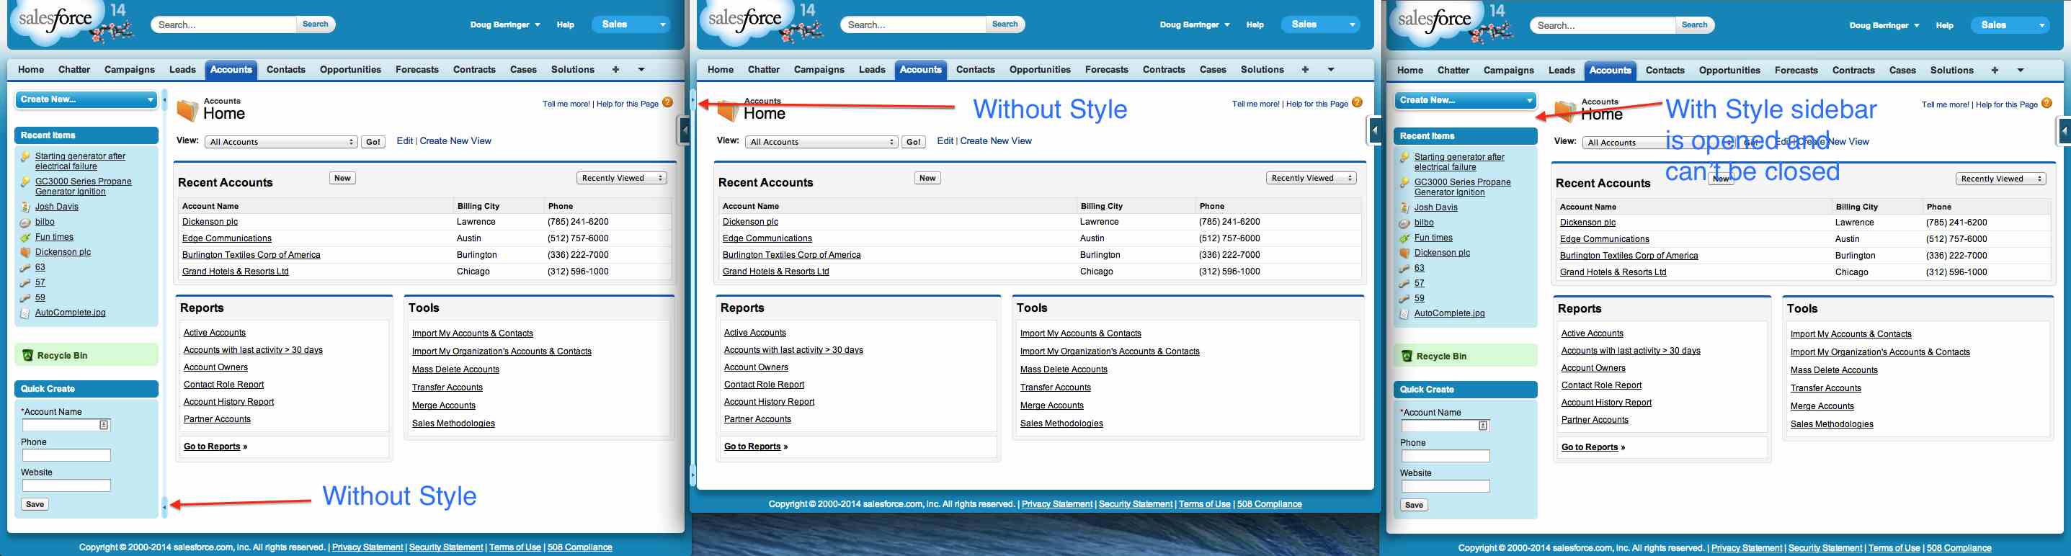Open dark side-panel tab in middle screenshot

tap(1375, 130)
